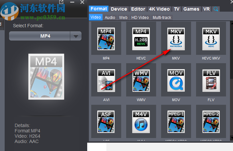
Task: Click the HEVC caption label
Action: 141,58
